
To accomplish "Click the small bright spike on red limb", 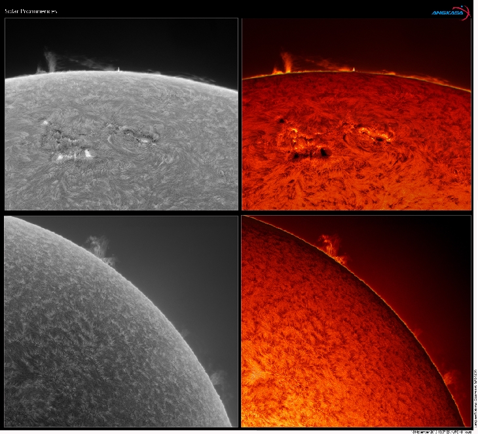I will (354, 68).
